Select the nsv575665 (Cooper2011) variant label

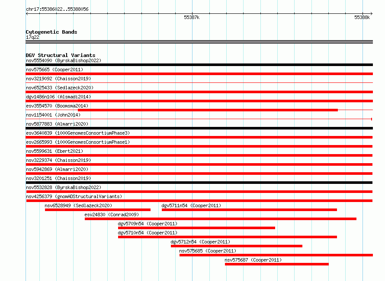point(55,69)
